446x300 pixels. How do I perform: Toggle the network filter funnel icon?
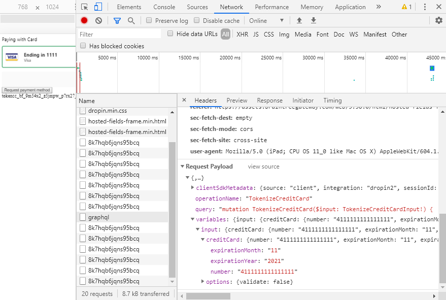(117, 21)
